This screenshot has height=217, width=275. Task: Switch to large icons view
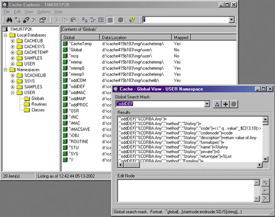84,20
